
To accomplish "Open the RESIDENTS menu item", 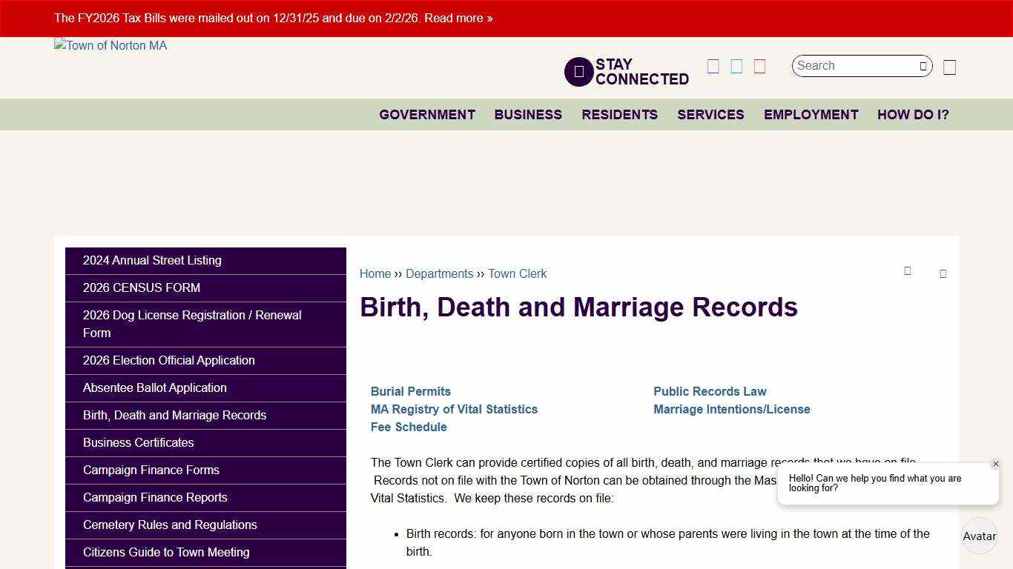I will tap(619, 115).
